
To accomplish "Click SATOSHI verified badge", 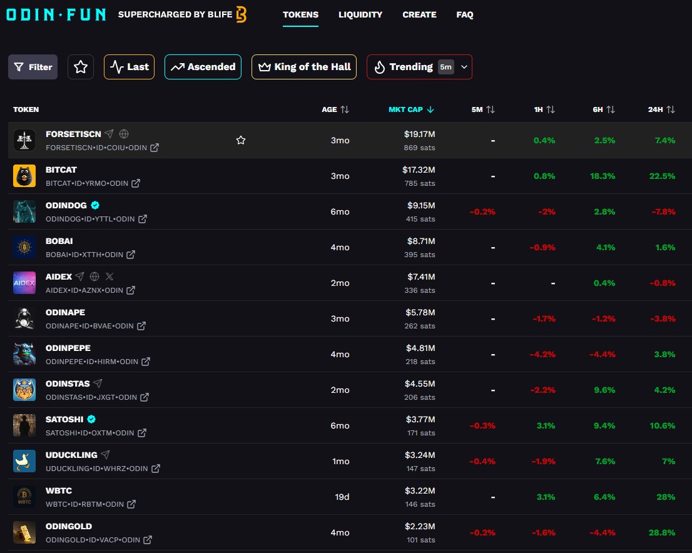I will (x=91, y=419).
